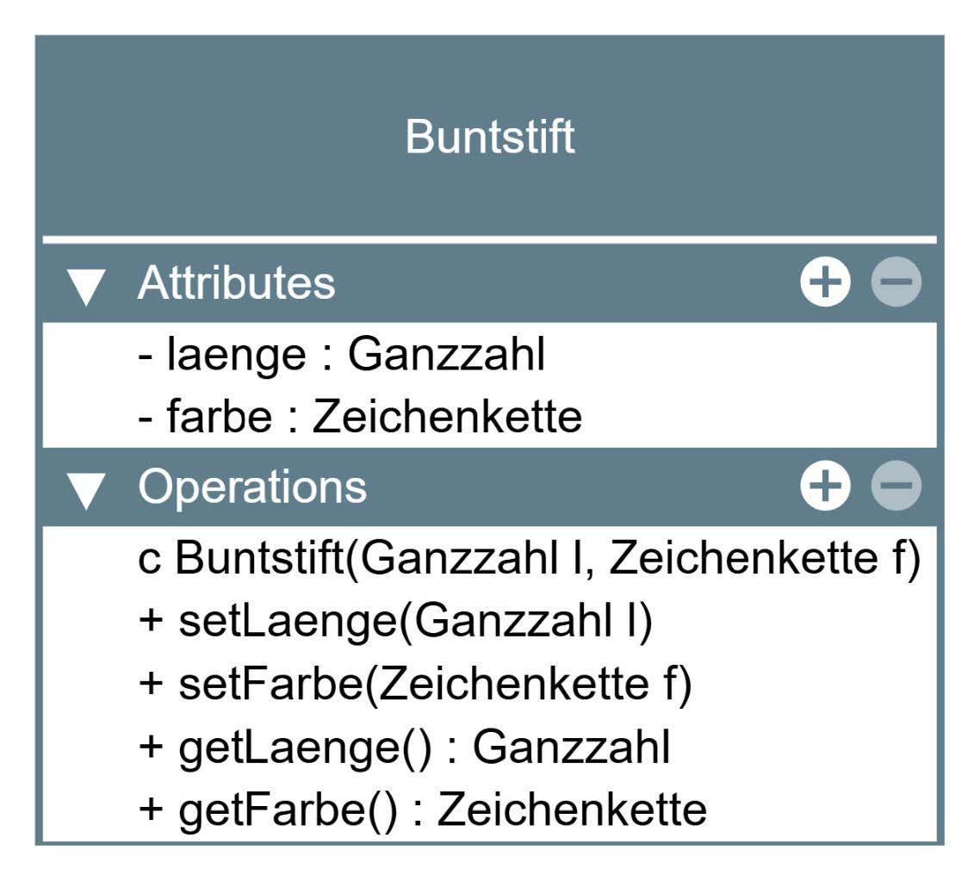This screenshot has width=980, height=881.
Task: Click the Operations section header label
Action: tap(252, 487)
